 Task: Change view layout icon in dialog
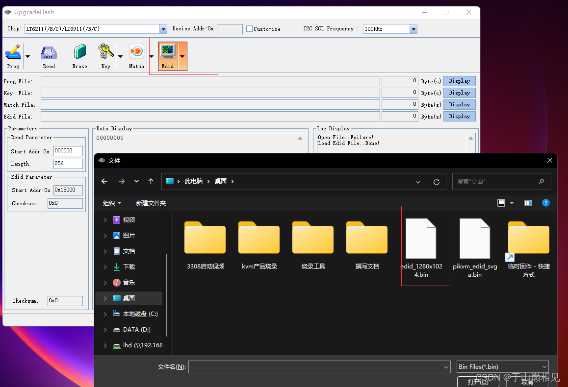(x=501, y=203)
